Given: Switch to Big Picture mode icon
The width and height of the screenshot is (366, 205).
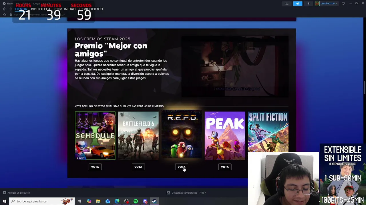Looking at the screenshot, I should [x=343, y=3].
